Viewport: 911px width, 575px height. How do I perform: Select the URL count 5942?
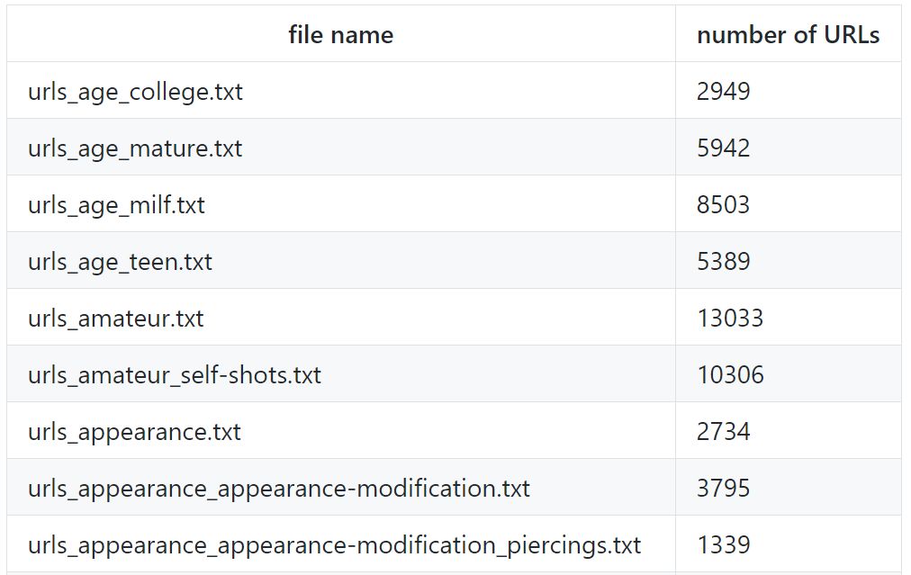point(723,148)
